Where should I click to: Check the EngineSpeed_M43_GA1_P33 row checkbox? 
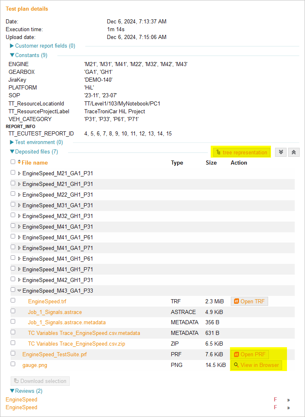(x=13, y=290)
